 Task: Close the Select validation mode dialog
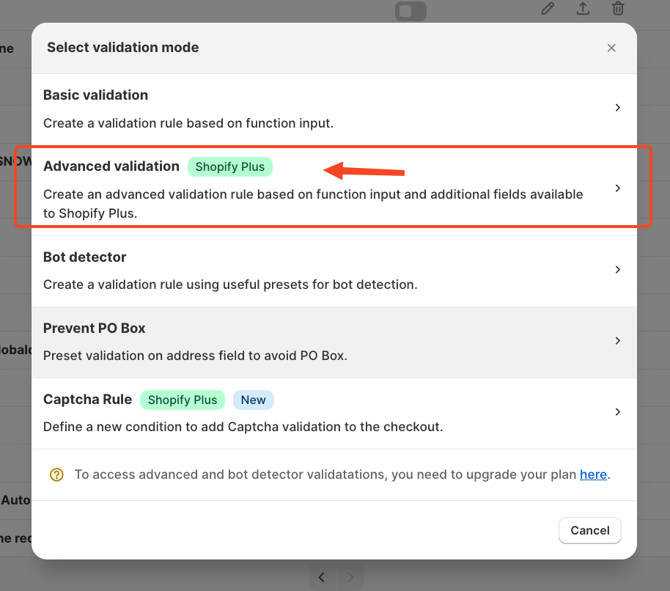pos(611,48)
